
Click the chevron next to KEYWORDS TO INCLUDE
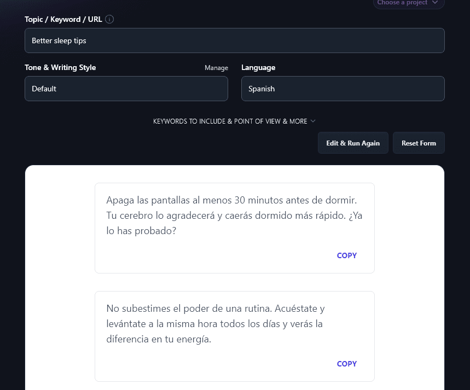pyautogui.click(x=312, y=121)
